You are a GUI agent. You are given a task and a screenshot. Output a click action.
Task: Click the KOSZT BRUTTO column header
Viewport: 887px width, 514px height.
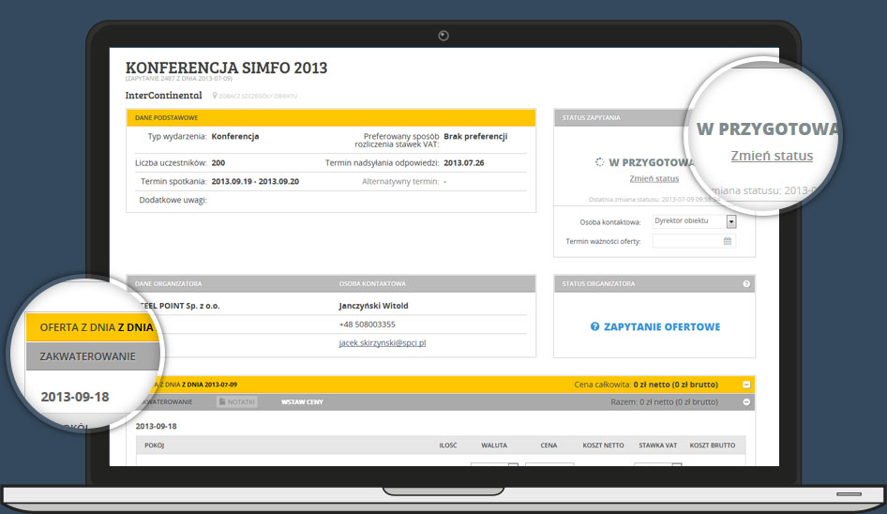(713, 446)
